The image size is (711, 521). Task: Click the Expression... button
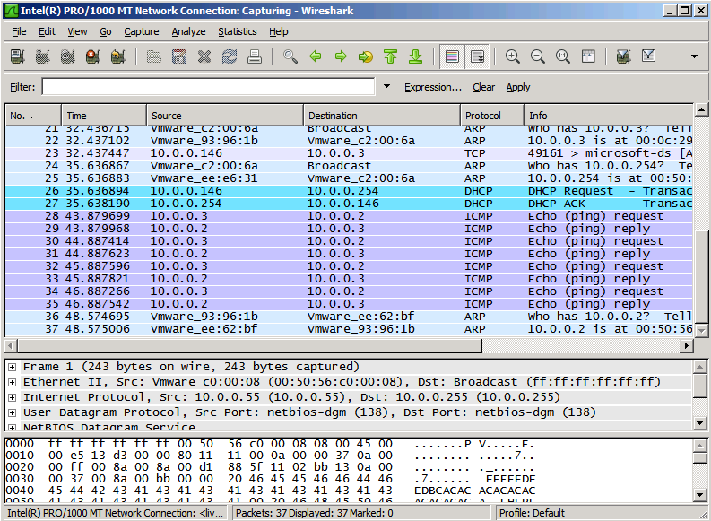pos(432,87)
